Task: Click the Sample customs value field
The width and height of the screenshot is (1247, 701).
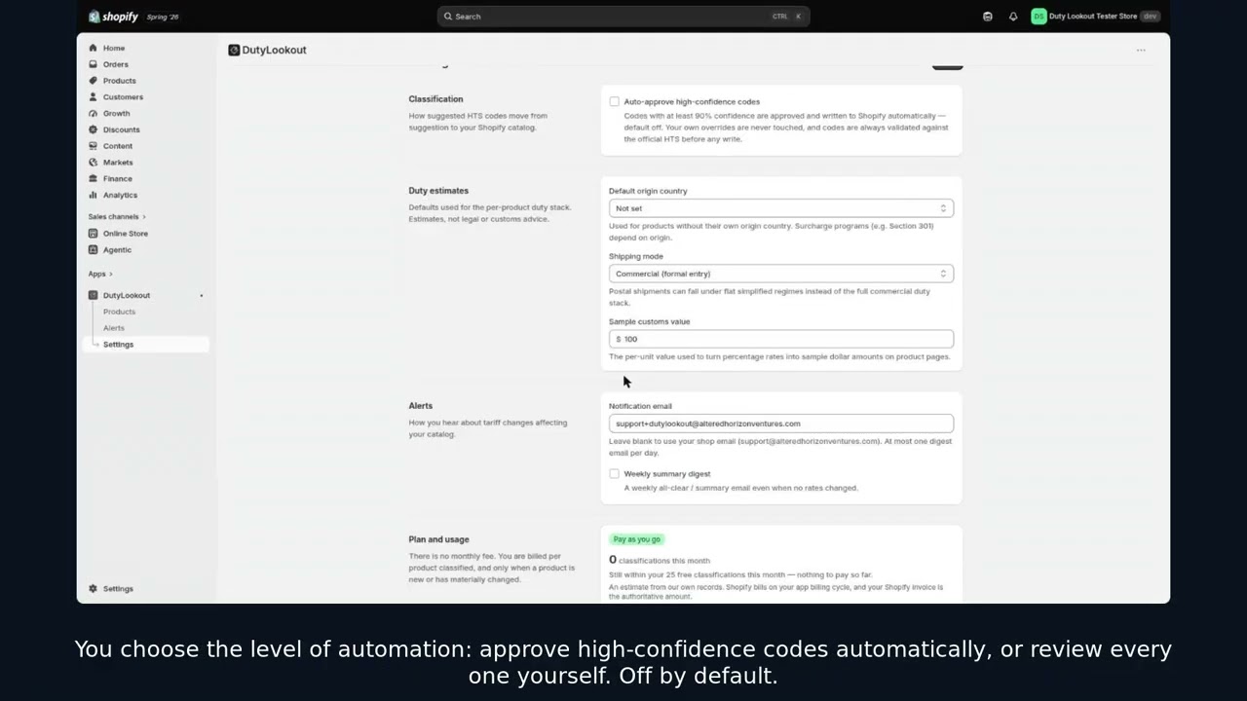Action: pyautogui.click(x=781, y=339)
